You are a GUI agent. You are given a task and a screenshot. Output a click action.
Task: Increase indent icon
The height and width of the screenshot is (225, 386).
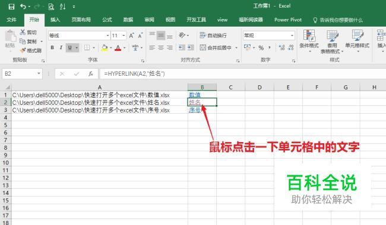click(191, 47)
